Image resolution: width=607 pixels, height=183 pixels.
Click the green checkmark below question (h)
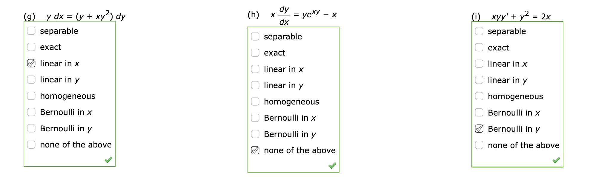tap(332, 165)
